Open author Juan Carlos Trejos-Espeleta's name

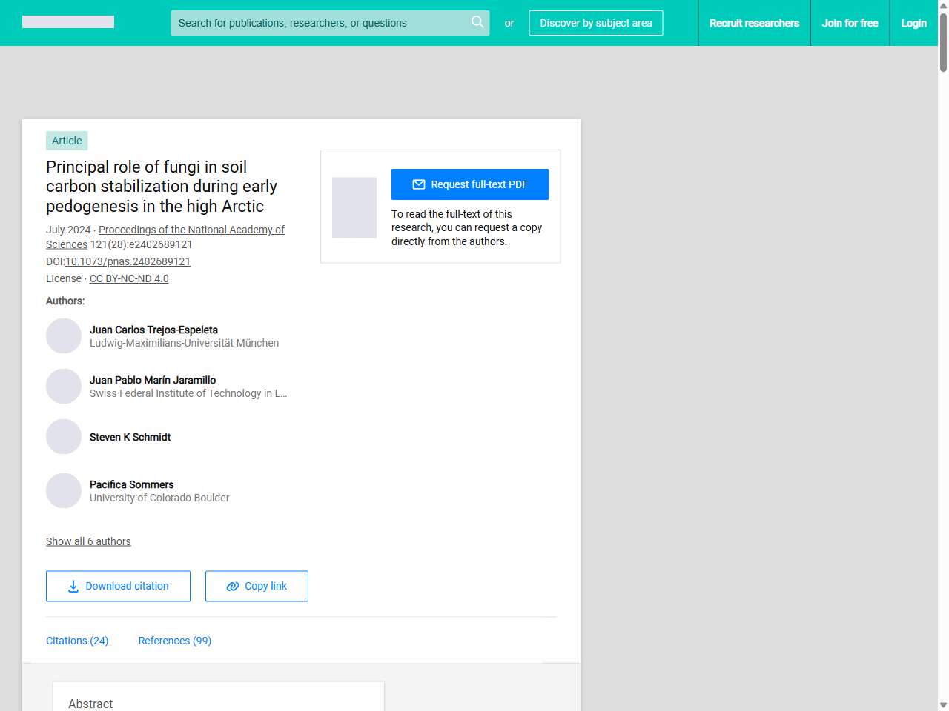(x=153, y=330)
